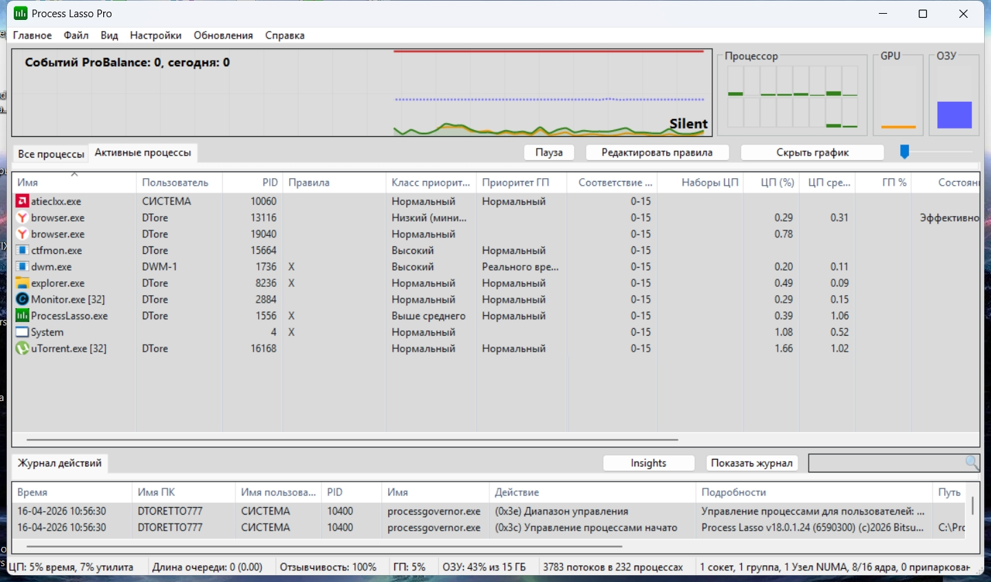Click Показать журнал button
This screenshot has height=582, width=991.
point(752,464)
